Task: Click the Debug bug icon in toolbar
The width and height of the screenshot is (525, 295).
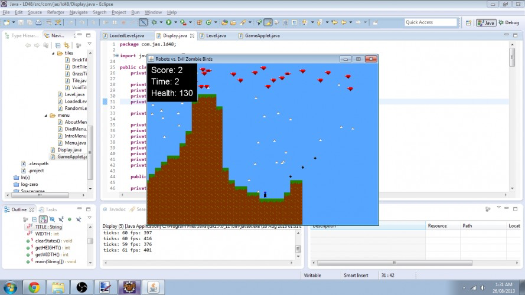Action: 154,22
